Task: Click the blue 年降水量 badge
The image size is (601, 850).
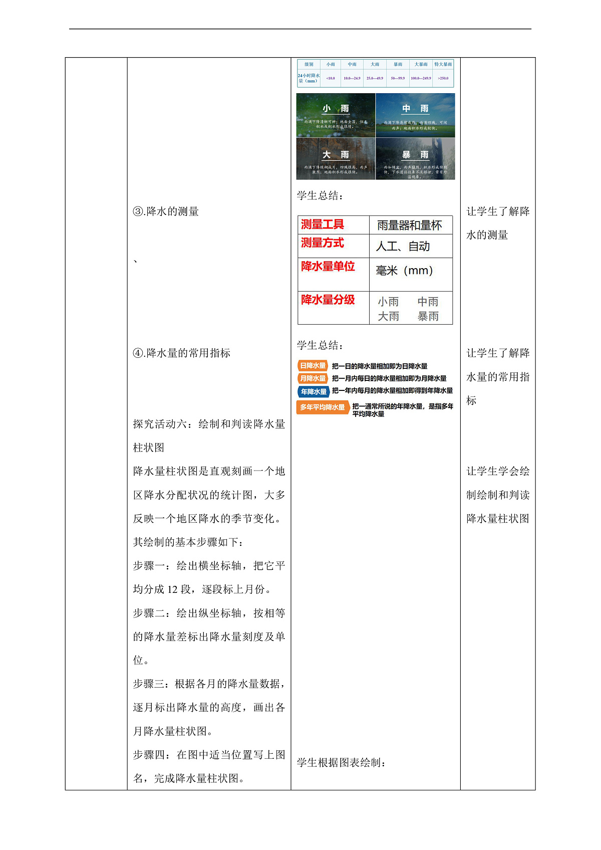Action: pos(314,391)
